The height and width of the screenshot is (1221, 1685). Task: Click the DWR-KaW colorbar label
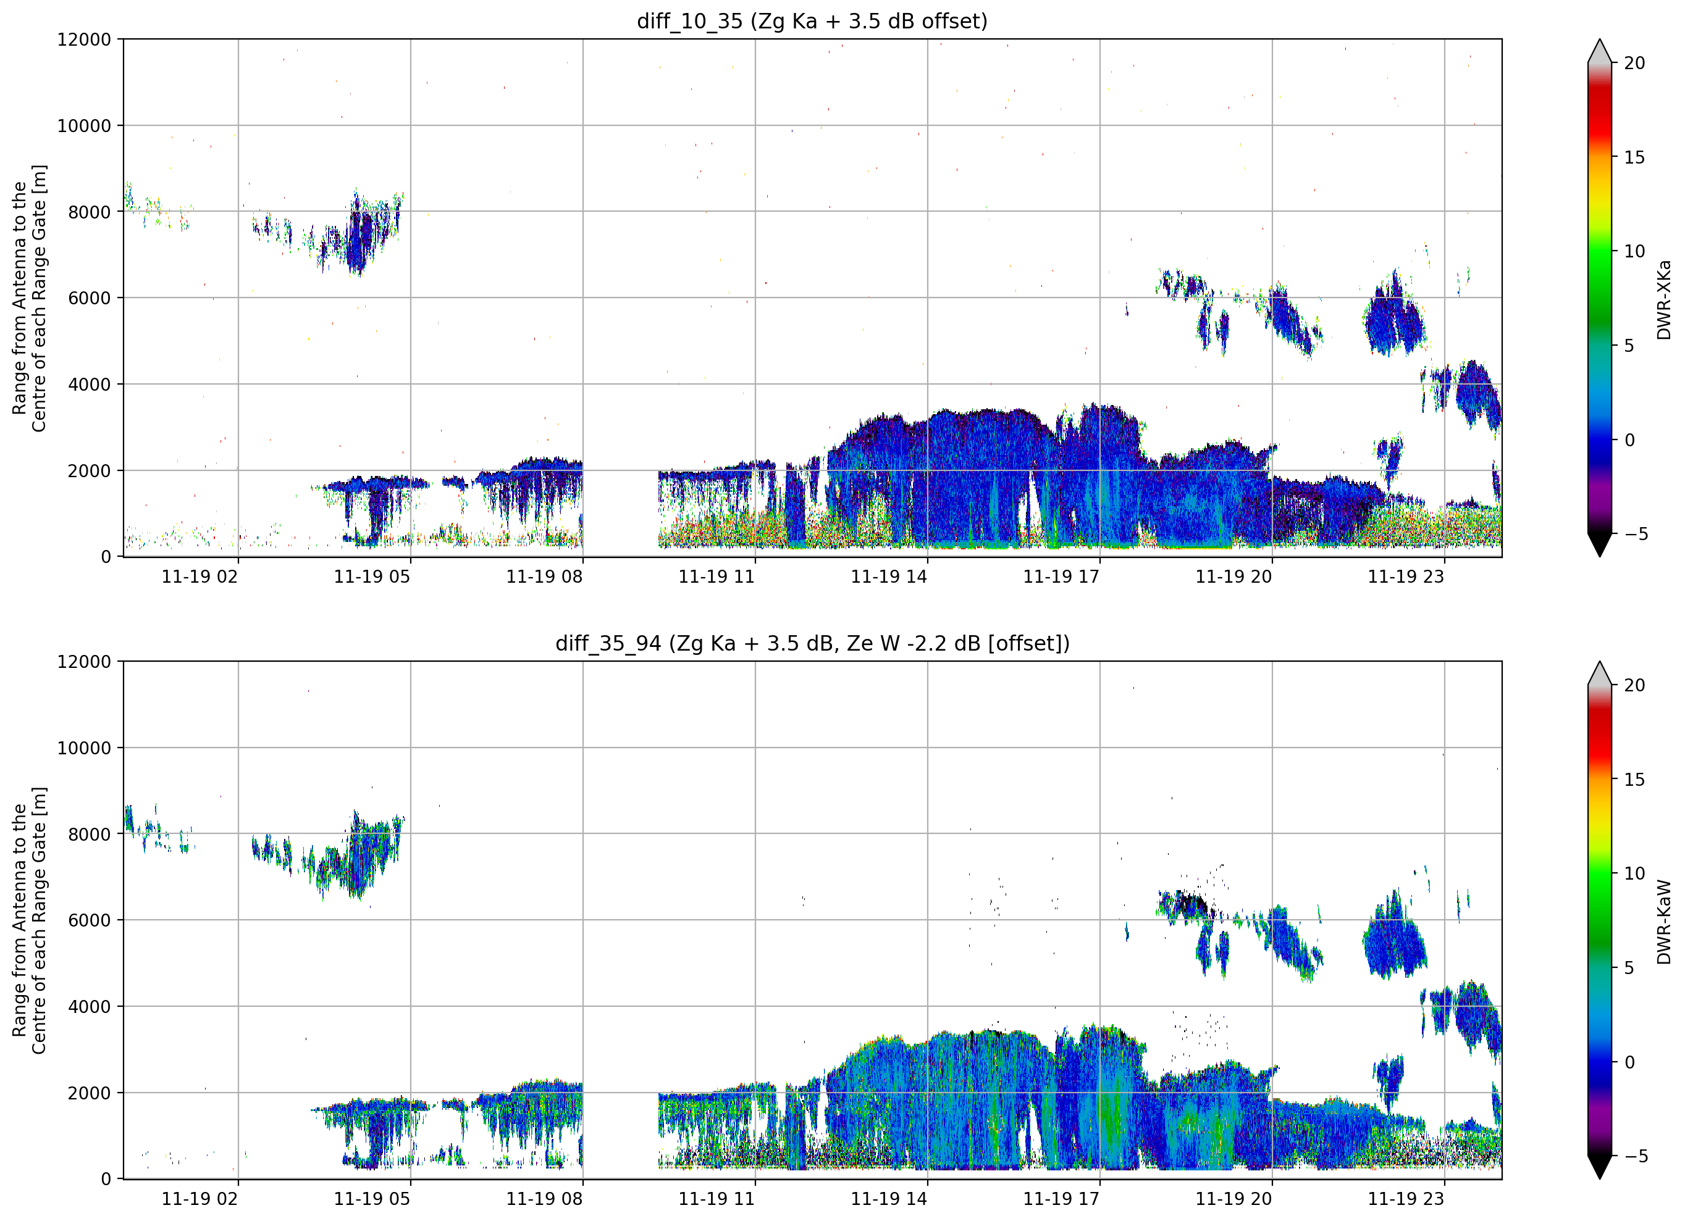(x=1663, y=922)
